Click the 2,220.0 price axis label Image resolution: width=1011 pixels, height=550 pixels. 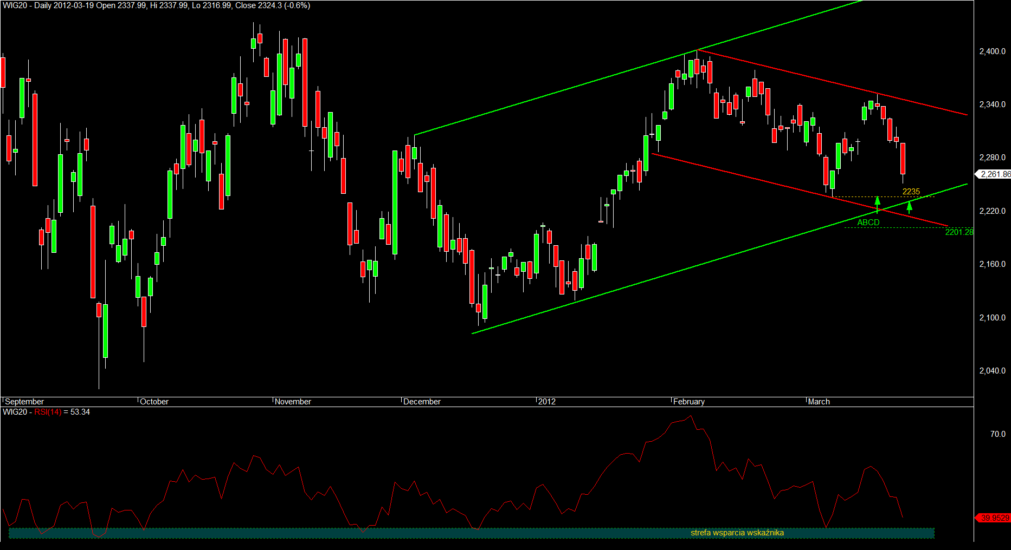pos(992,211)
